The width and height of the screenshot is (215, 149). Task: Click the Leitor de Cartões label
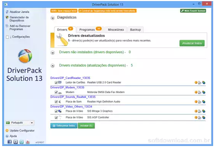click(75, 83)
